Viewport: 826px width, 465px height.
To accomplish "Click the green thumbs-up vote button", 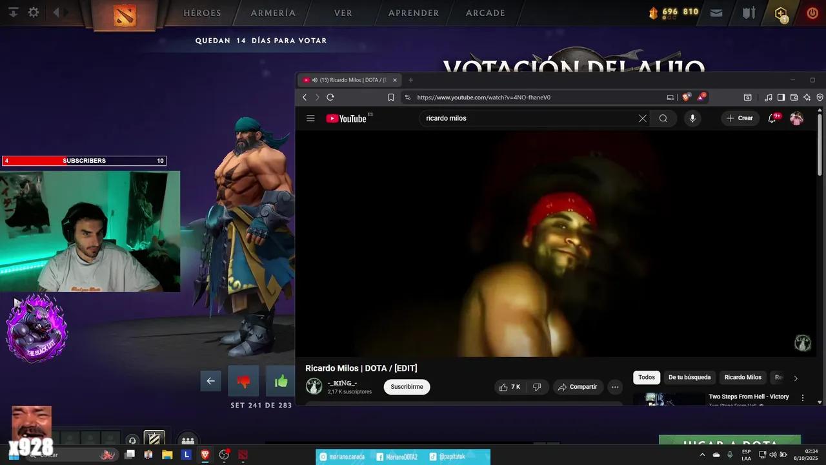I will click(x=281, y=381).
